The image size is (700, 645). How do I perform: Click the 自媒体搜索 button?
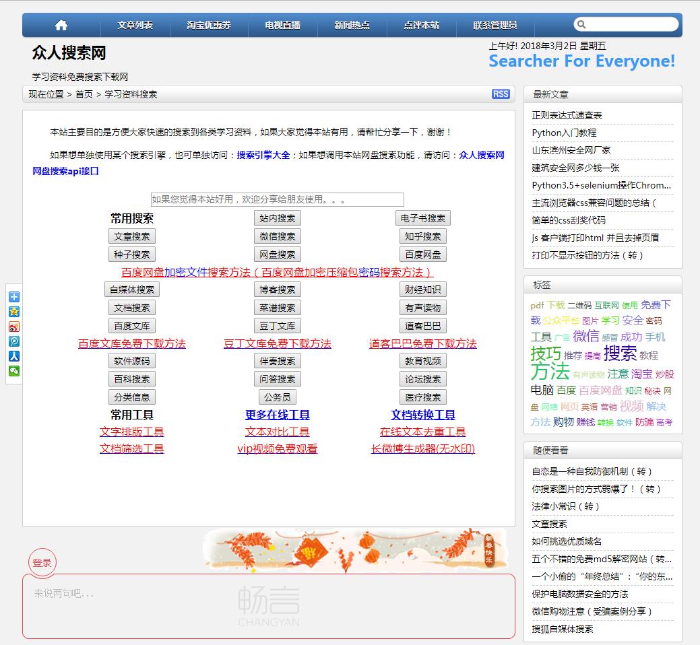(x=131, y=290)
